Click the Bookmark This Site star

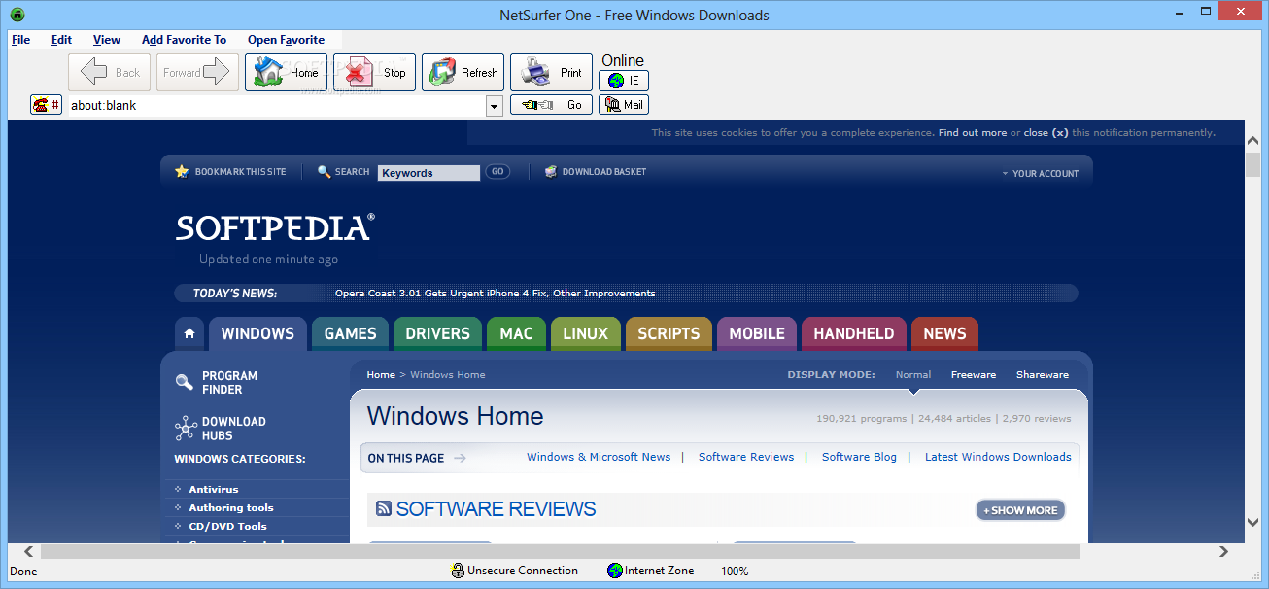(x=182, y=172)
